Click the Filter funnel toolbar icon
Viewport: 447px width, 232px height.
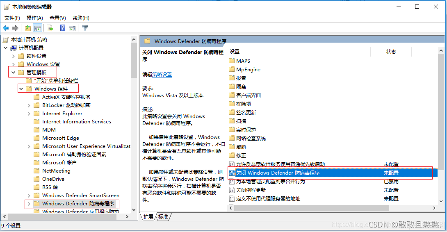[x=85, y=28]
